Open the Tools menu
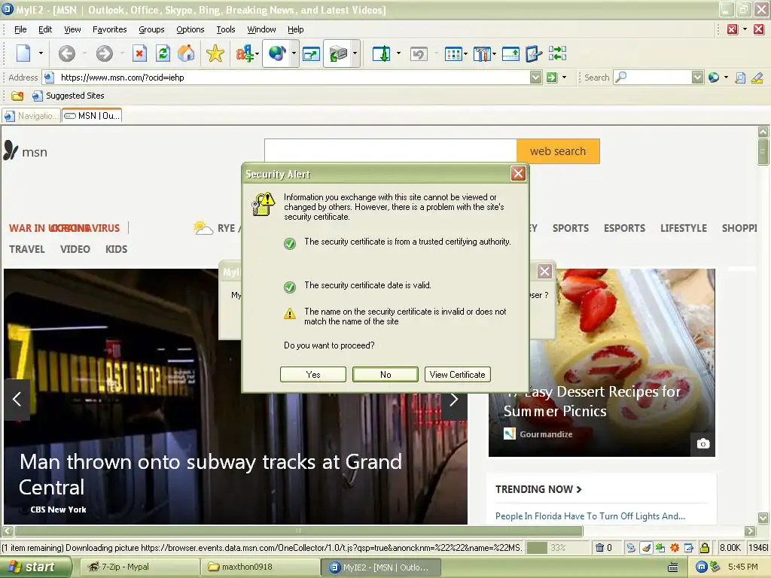Image resolution: width=771 pixels, height=578 pixels. (x=226, y=29)
